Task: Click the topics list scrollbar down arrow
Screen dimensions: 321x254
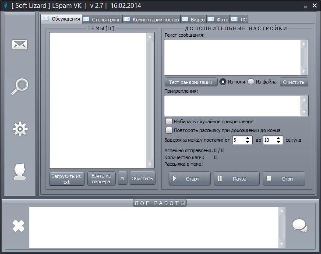Action: pos(150,164)
